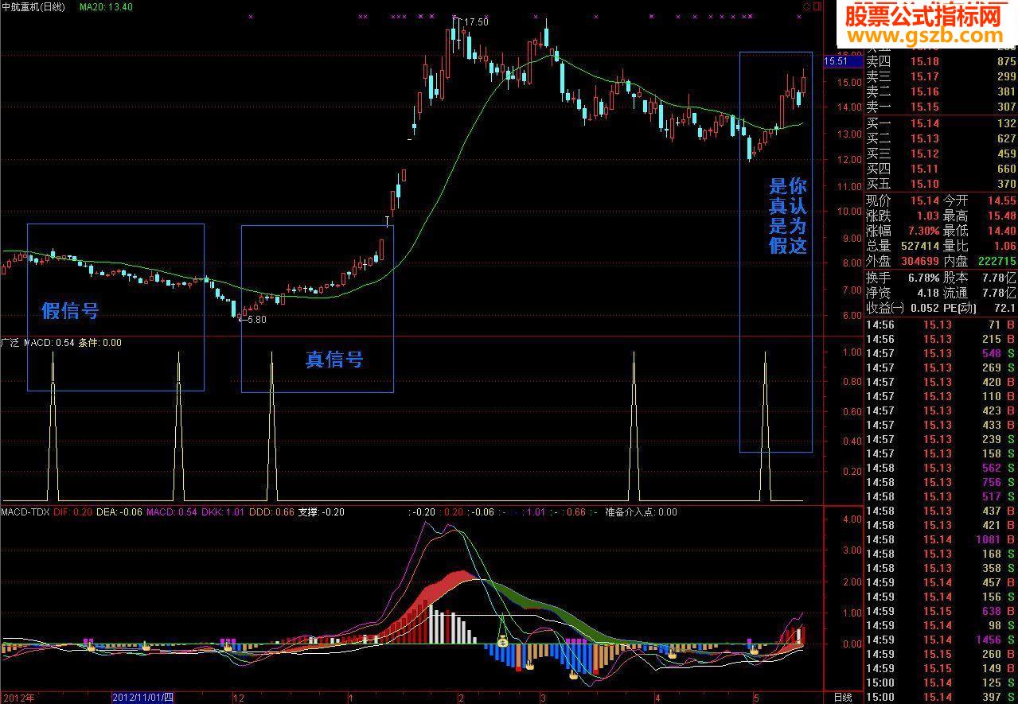Click the 17.50 high price annotation

tap(475, 22)
